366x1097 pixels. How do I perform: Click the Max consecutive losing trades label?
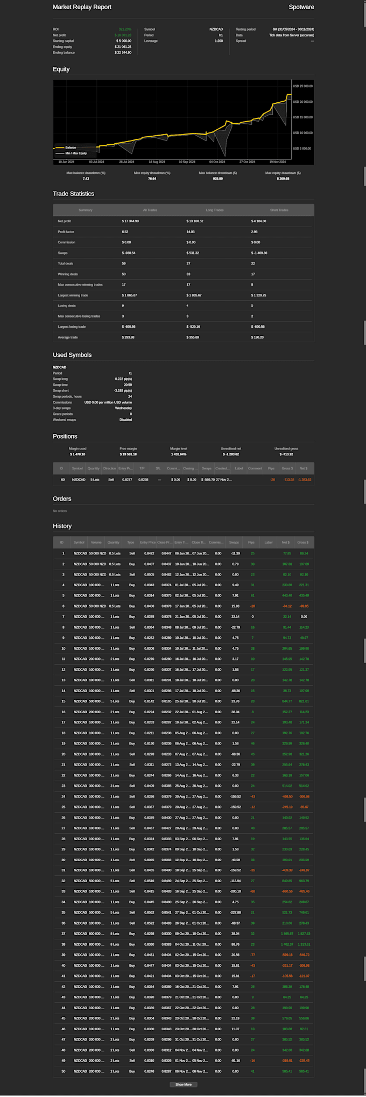coord(79,316)
